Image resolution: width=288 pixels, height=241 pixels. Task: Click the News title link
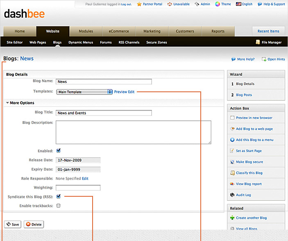click(27, 59)
